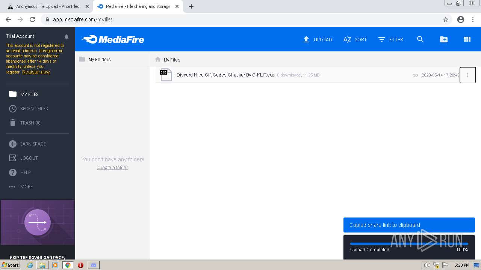Open the Windows Start menu
Screen dimensions: 481x270
pos(11,265)
